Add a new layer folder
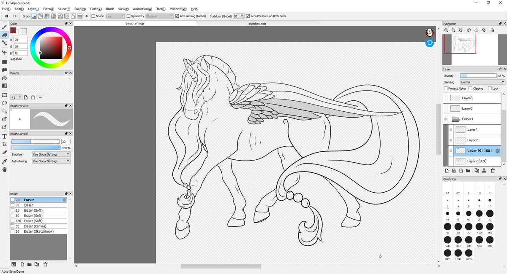This screenshot has height=274, width=507. pyautogui.click(x=468, y=171)
